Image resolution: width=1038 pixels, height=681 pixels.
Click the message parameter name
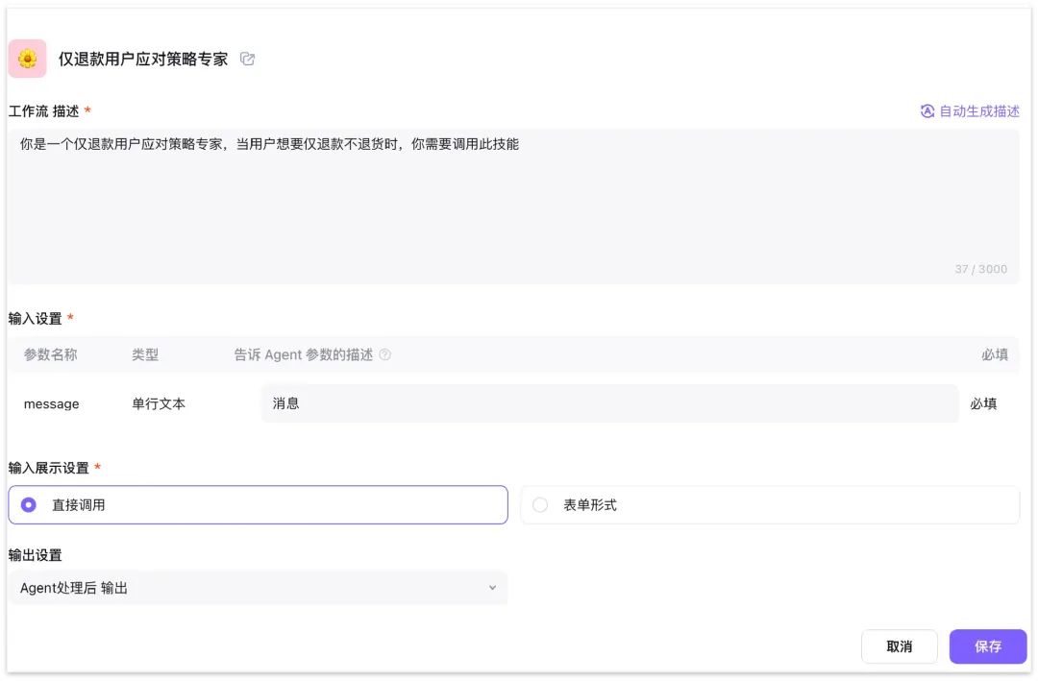click(x=52, y=403)
